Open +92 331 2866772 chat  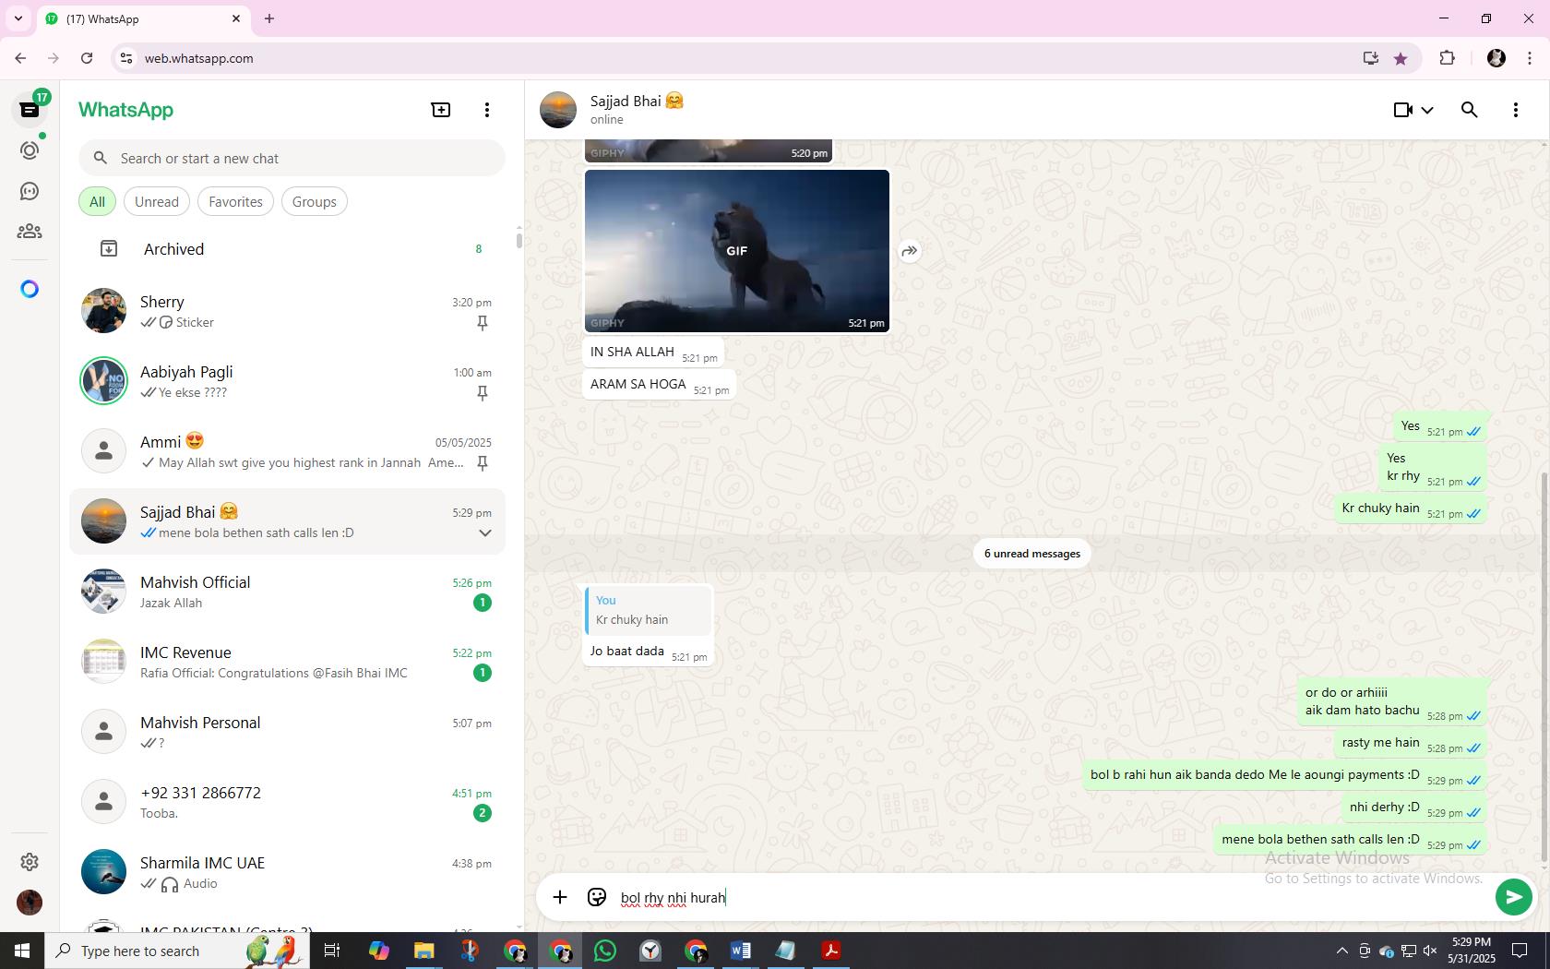tap(288, 802)
